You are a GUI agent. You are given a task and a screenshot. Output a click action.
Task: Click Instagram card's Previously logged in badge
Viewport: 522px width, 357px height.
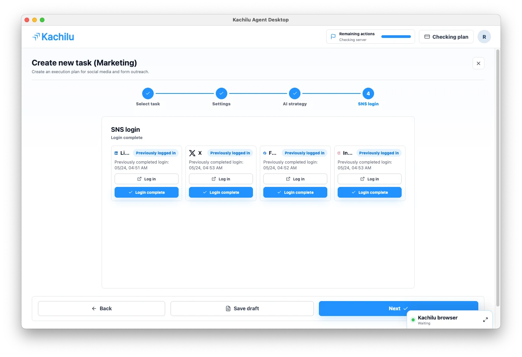tap(379, 153)
